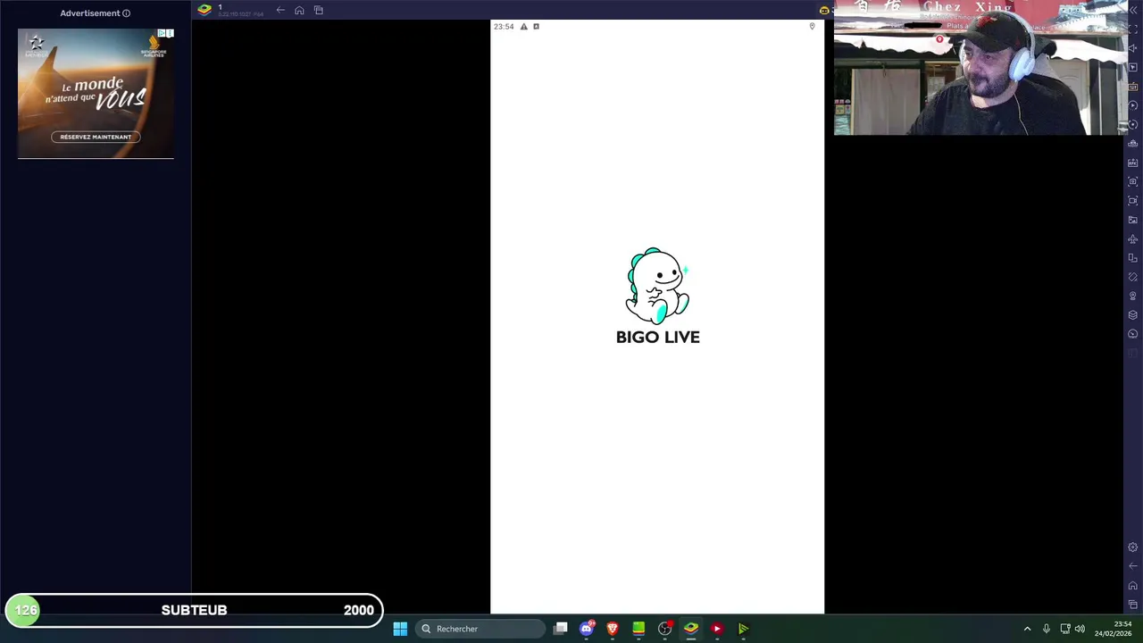Open the Windows Start menu
The height and width of the screenshot is (643, 1143).
click(x=400, y=629)
